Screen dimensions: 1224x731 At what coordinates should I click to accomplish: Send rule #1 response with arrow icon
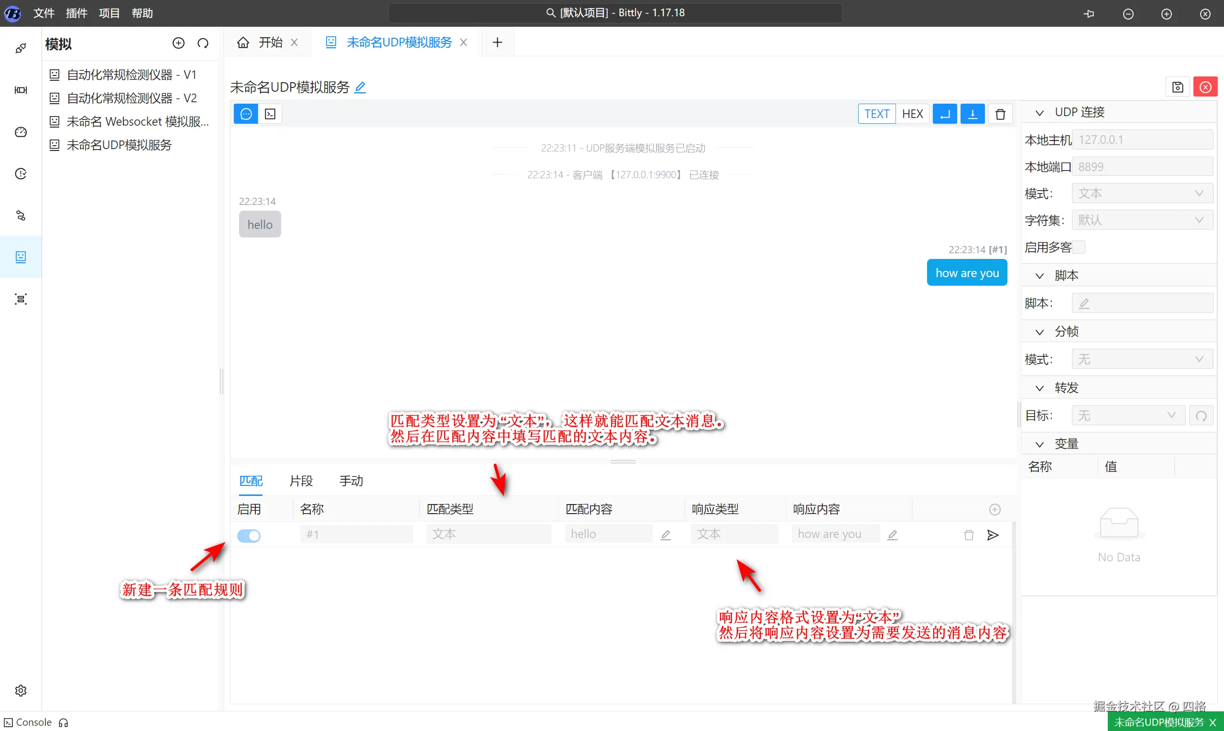[993, 535]
